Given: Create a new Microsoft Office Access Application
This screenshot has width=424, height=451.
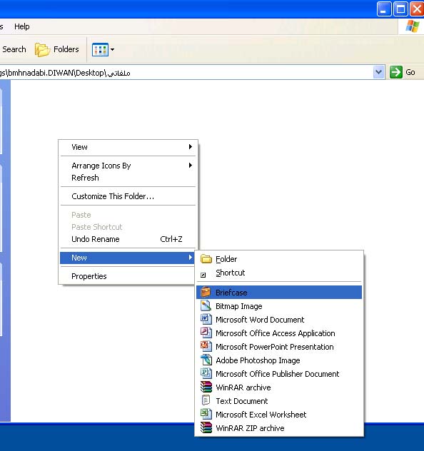Looking at the screenshot, I should click(278, 333).
